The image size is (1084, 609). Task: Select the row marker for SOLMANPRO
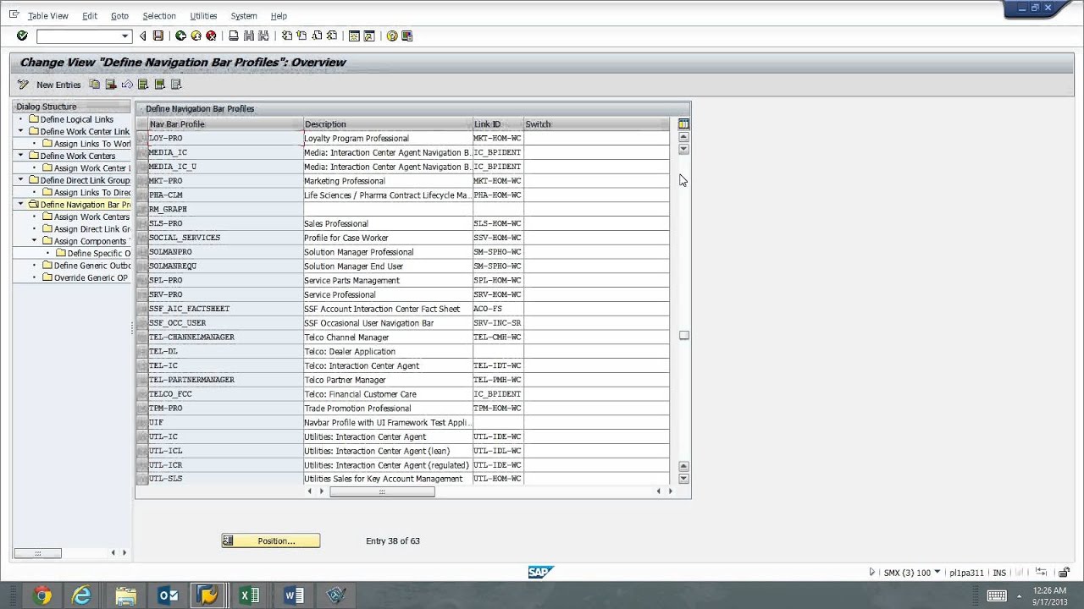141,252
